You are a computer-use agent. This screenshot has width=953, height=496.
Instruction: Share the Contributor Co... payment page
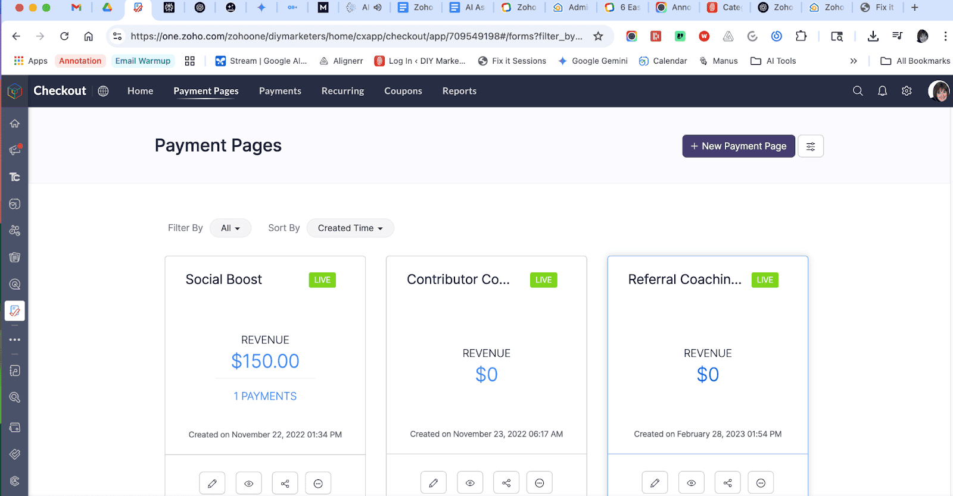coord(506,483)
